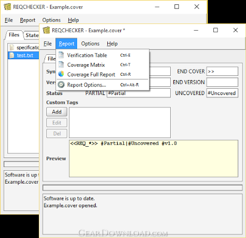Click Verification Table document icon
The height and width of the screenshot is (238, 246).
coord(61,55)
